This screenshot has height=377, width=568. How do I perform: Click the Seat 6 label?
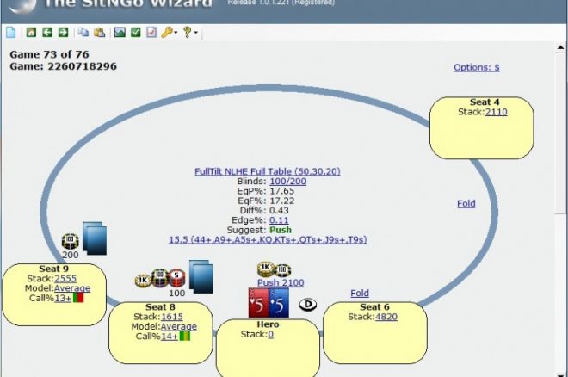pos(374,307)
